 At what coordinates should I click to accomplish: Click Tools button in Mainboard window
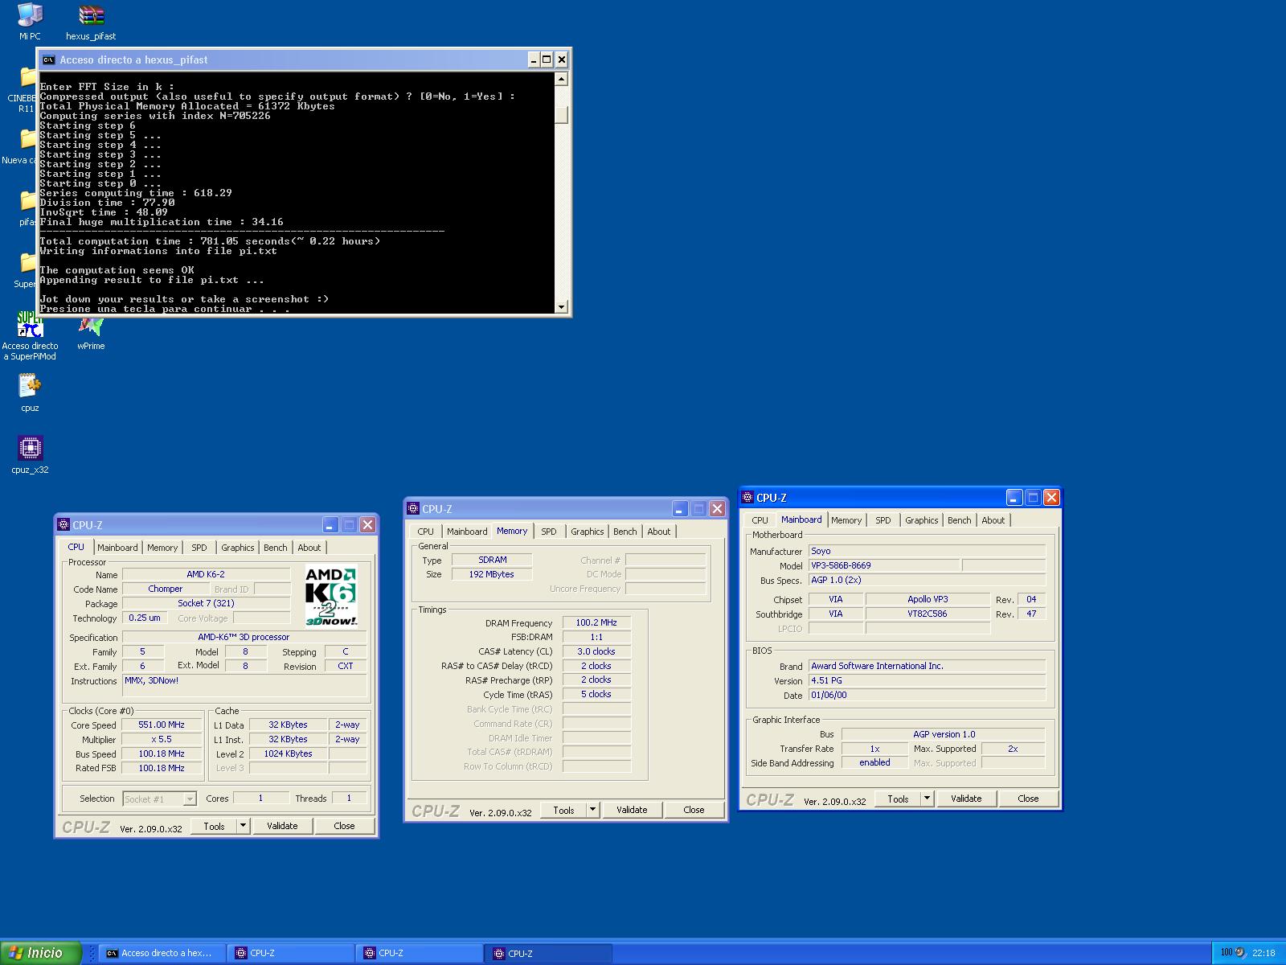tap(898, 799)
